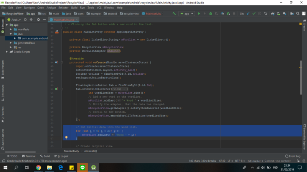This screenshot has height=172, width=307.
Task: Collapse the app module tree node
Action: [7, 25]
